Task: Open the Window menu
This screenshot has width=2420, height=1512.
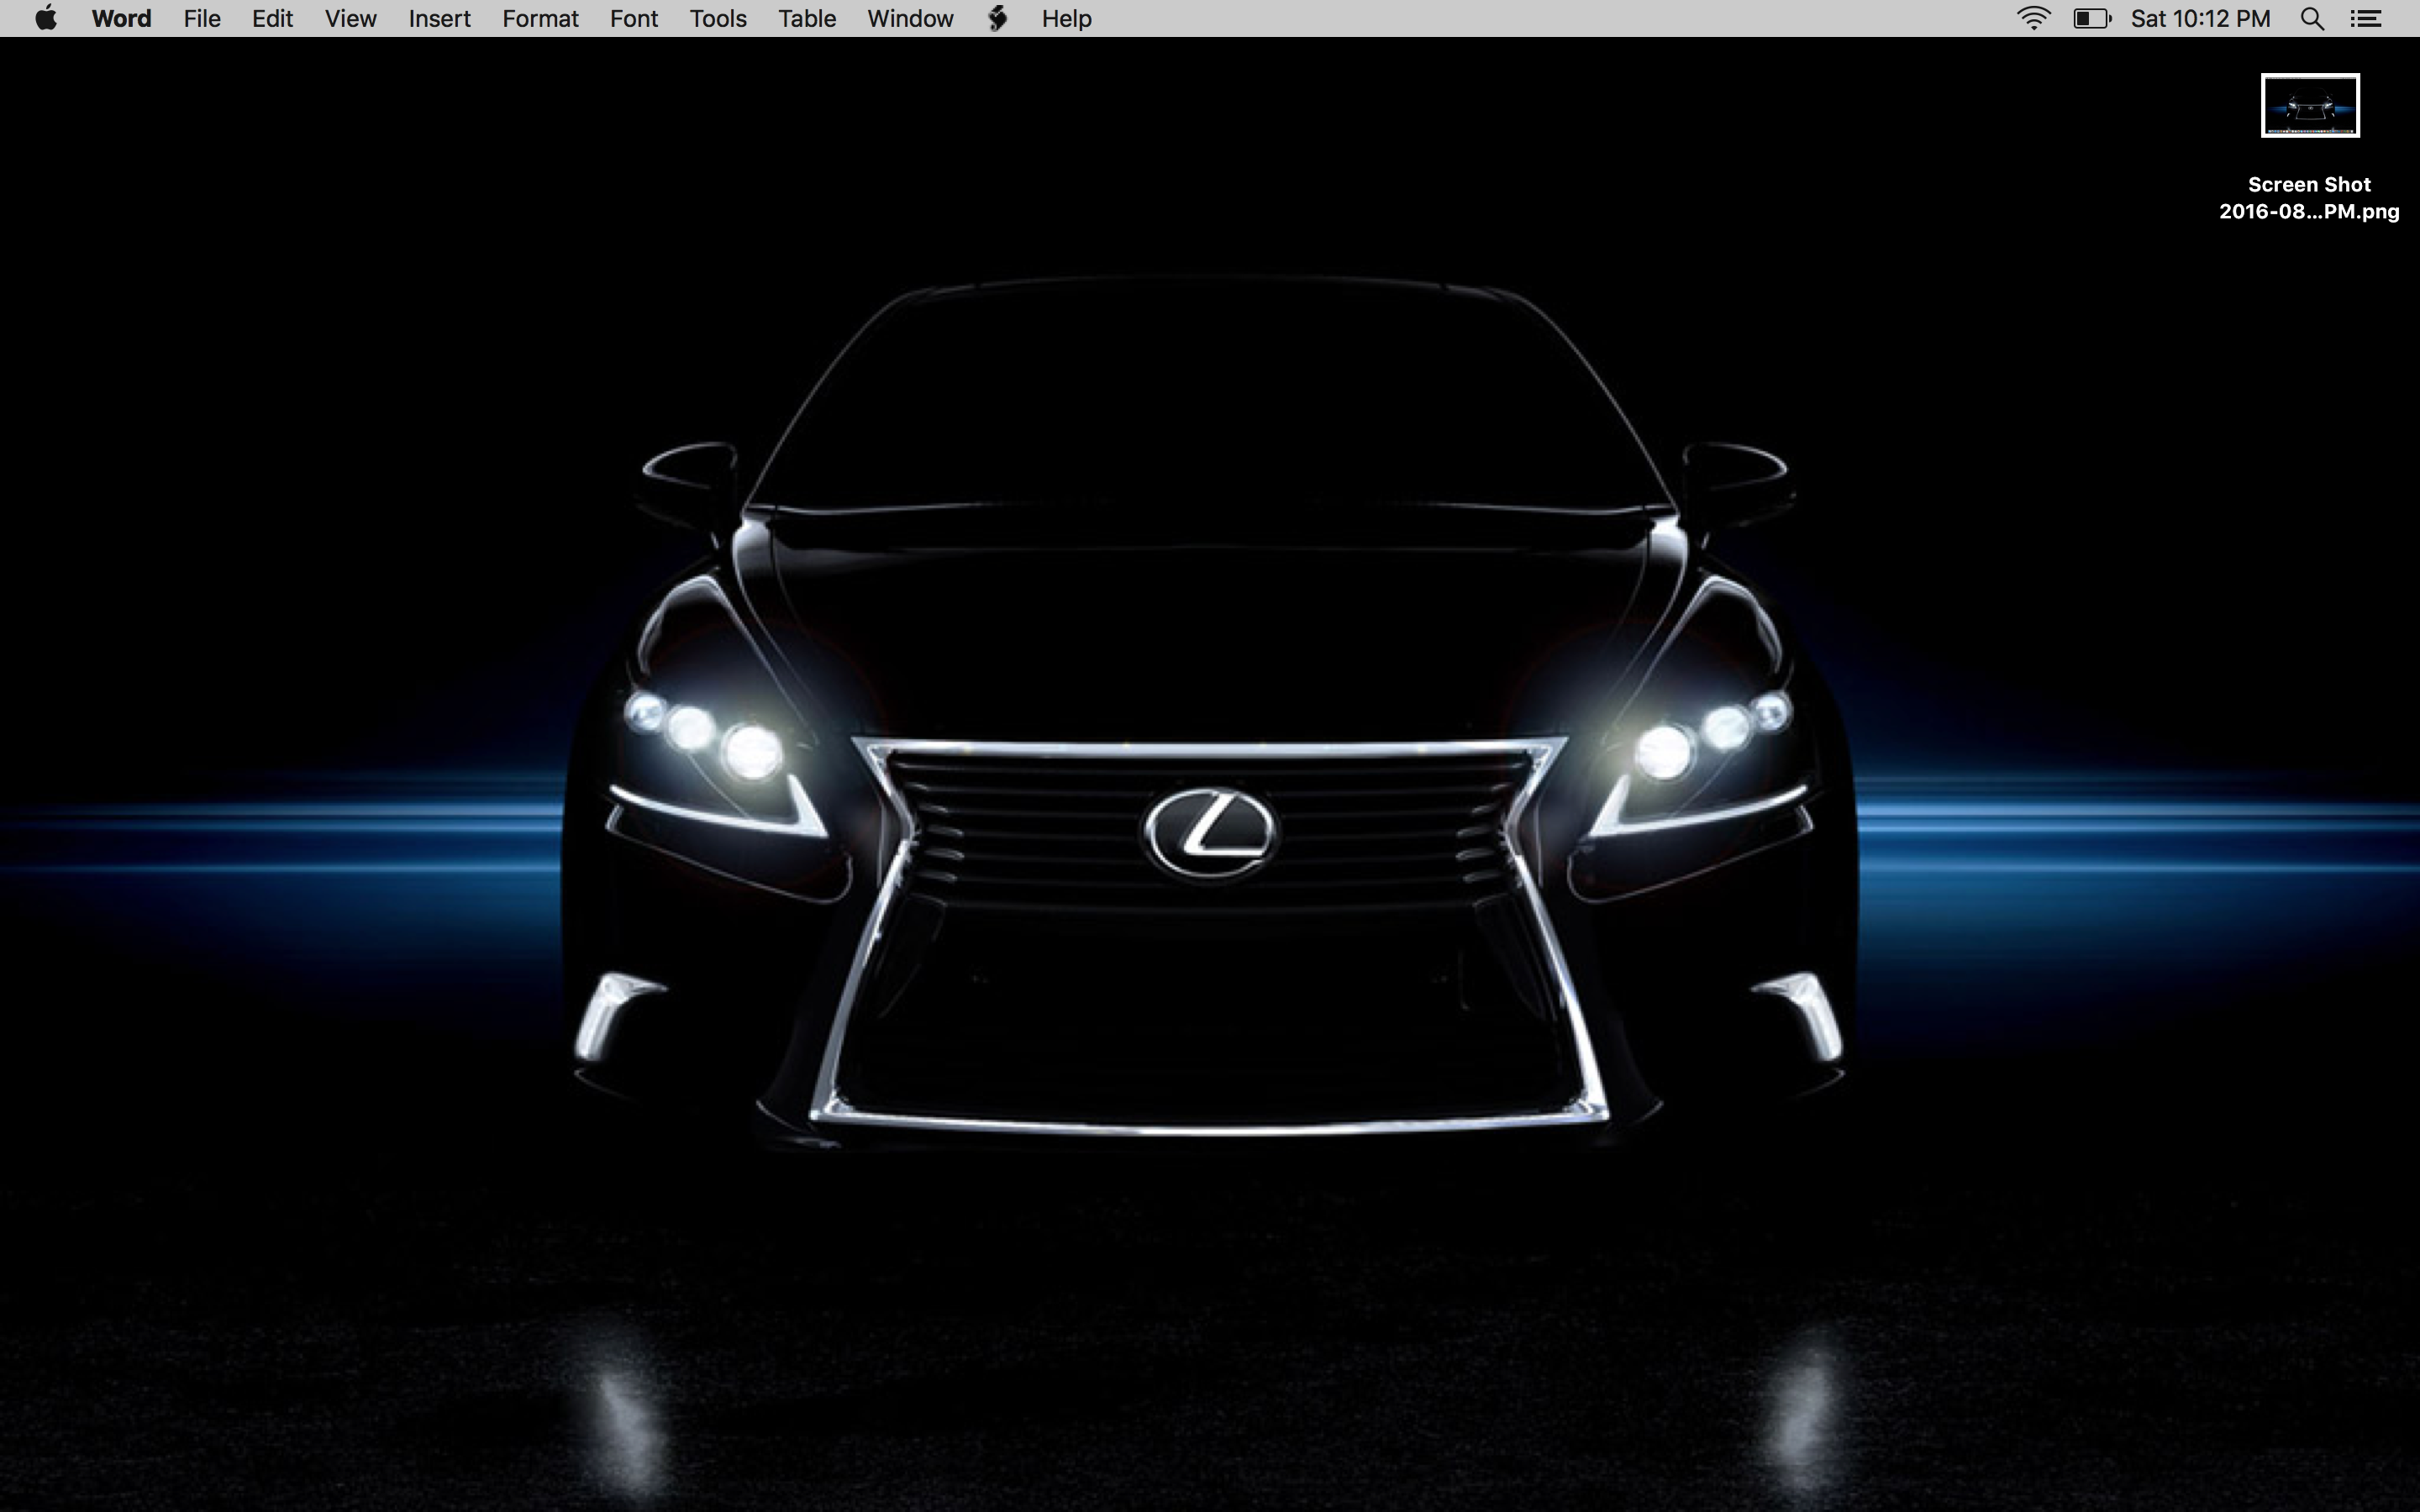Action: (x=910, y=18)
